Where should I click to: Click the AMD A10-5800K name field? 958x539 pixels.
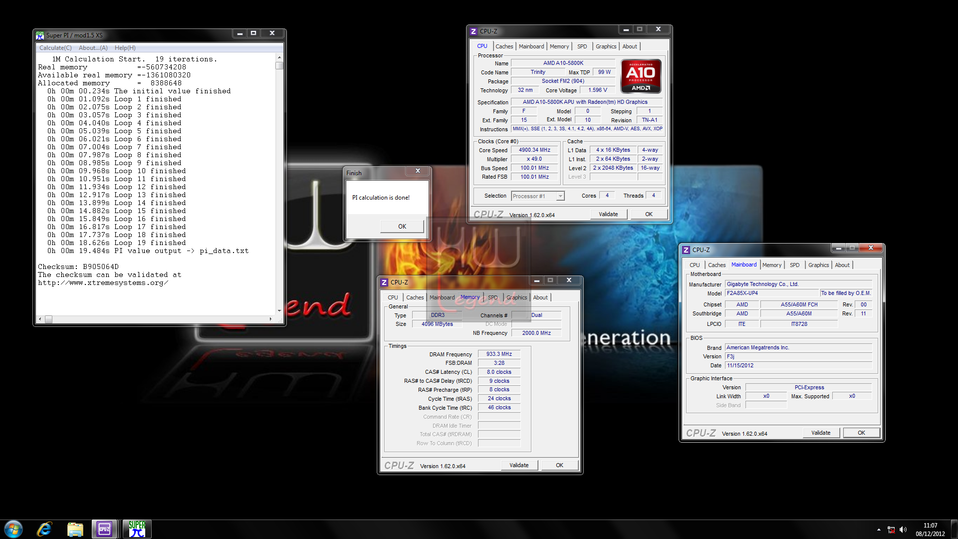[x=563, y=63]
